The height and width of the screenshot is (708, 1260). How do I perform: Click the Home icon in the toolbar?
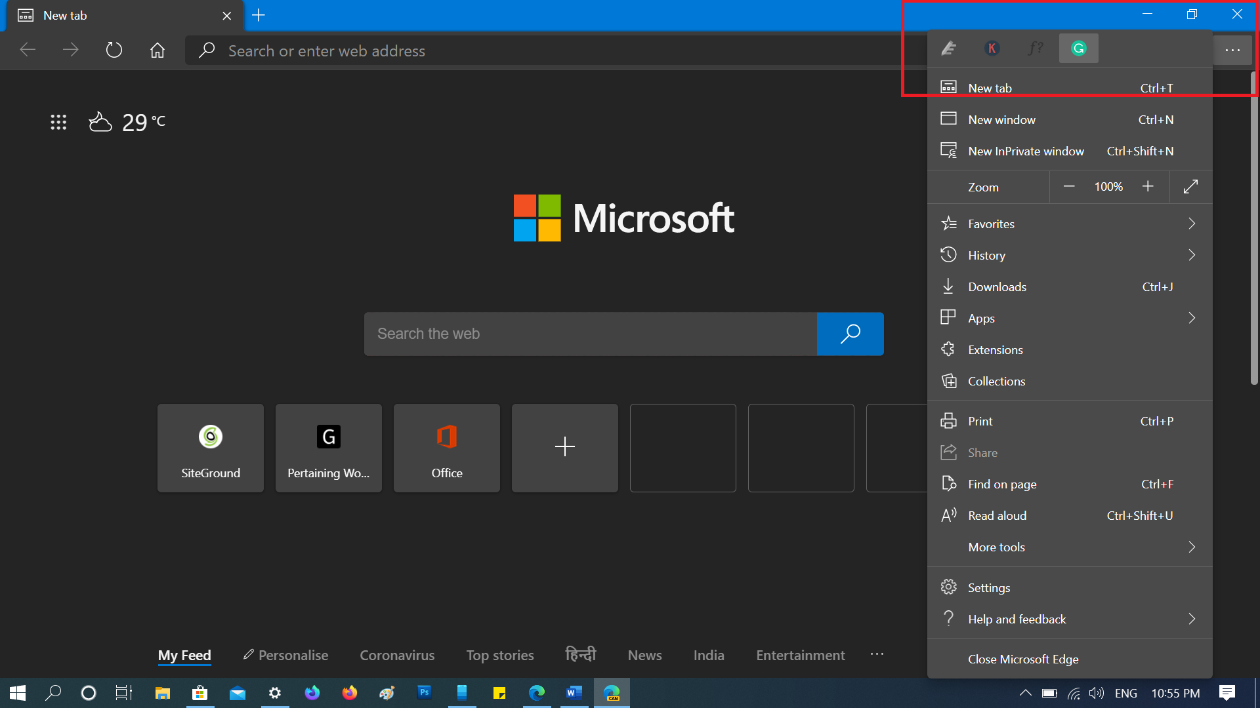tap(157, 50)
